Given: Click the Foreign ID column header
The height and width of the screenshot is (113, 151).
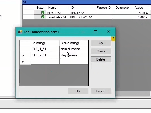Looking at the screenshot, I should 103,8.
